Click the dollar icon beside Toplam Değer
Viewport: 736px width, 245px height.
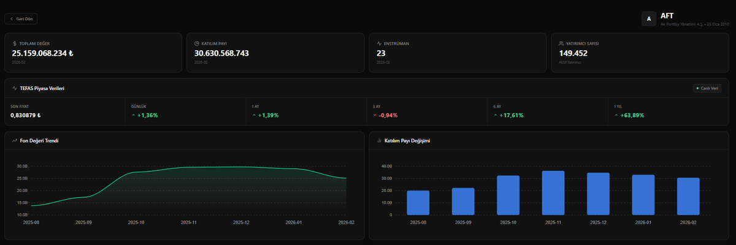[15, 43]
